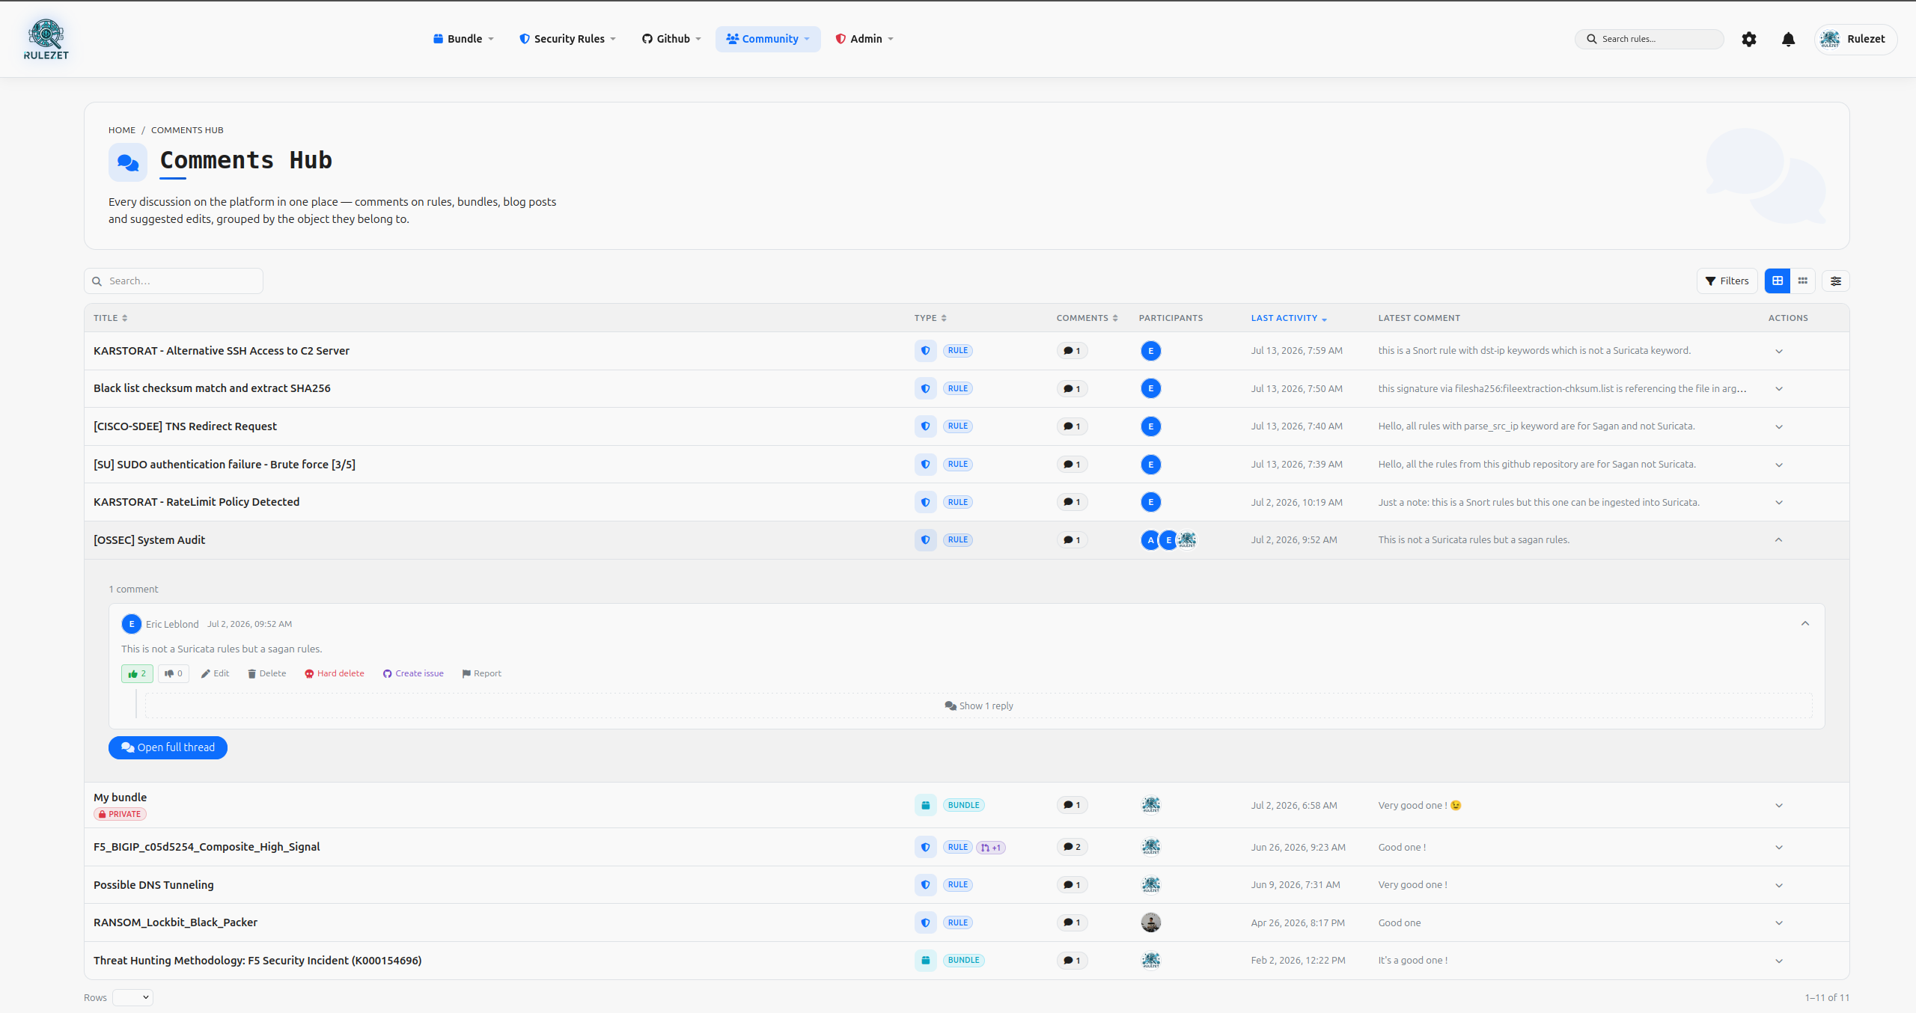Expand the RANSOM_Lockbit_Black_Packer row
The image size is (1916, 1013).
click(x=1779, y=922)
